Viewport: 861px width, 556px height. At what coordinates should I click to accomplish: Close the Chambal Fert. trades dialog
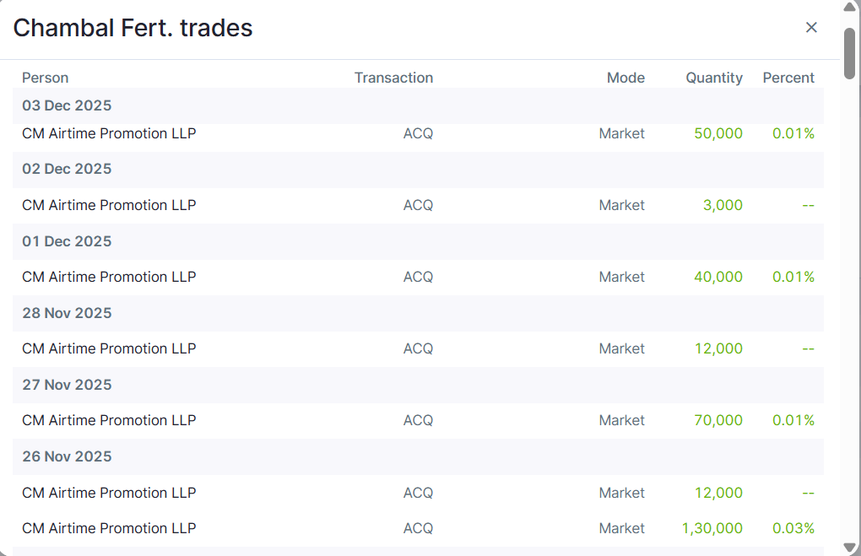[811, 28]
